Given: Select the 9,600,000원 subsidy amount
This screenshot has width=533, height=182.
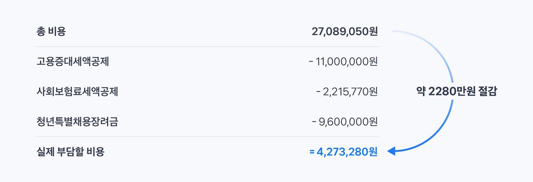Looking at the screenshot, I should click(x=348, y=122).
